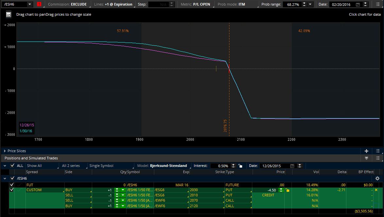
Task: Open the Prob range dropdown arrow
Action: pyautogui.click(x=310, y=5)
